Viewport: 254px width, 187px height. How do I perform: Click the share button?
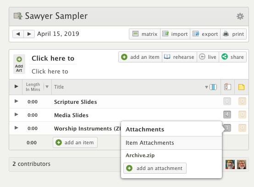point(232,57)
